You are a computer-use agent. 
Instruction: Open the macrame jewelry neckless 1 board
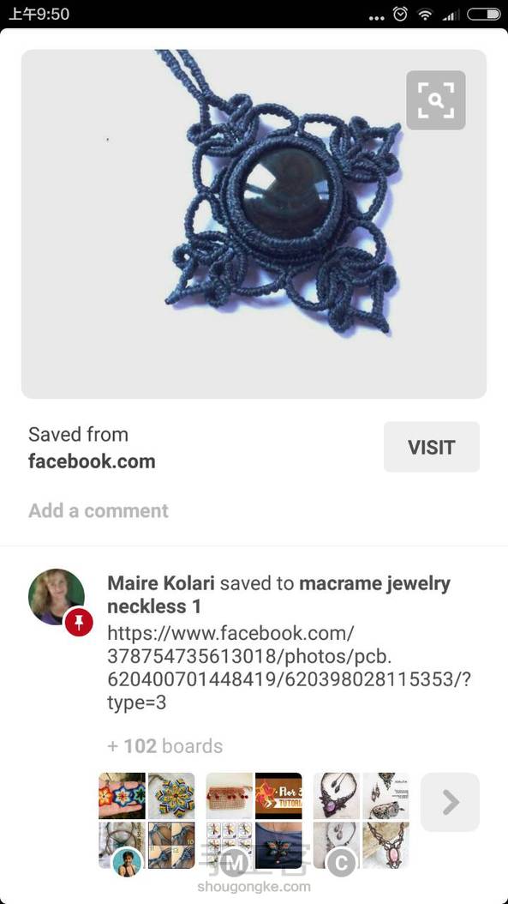click(278, 594)
